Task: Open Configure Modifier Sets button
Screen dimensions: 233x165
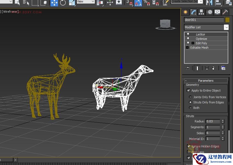Action: tap(223, 68)
